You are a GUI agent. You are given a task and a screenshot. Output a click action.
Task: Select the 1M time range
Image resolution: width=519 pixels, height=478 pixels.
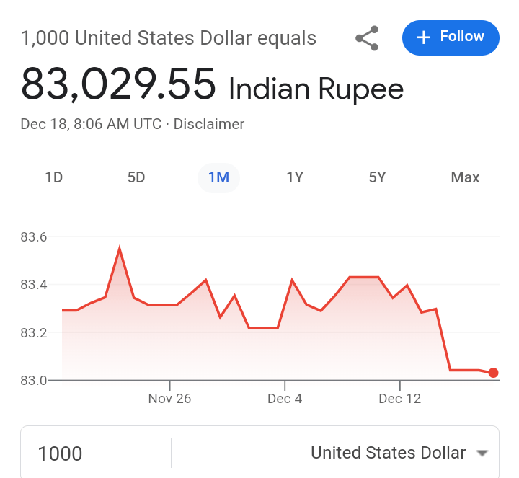coord(218,177)
